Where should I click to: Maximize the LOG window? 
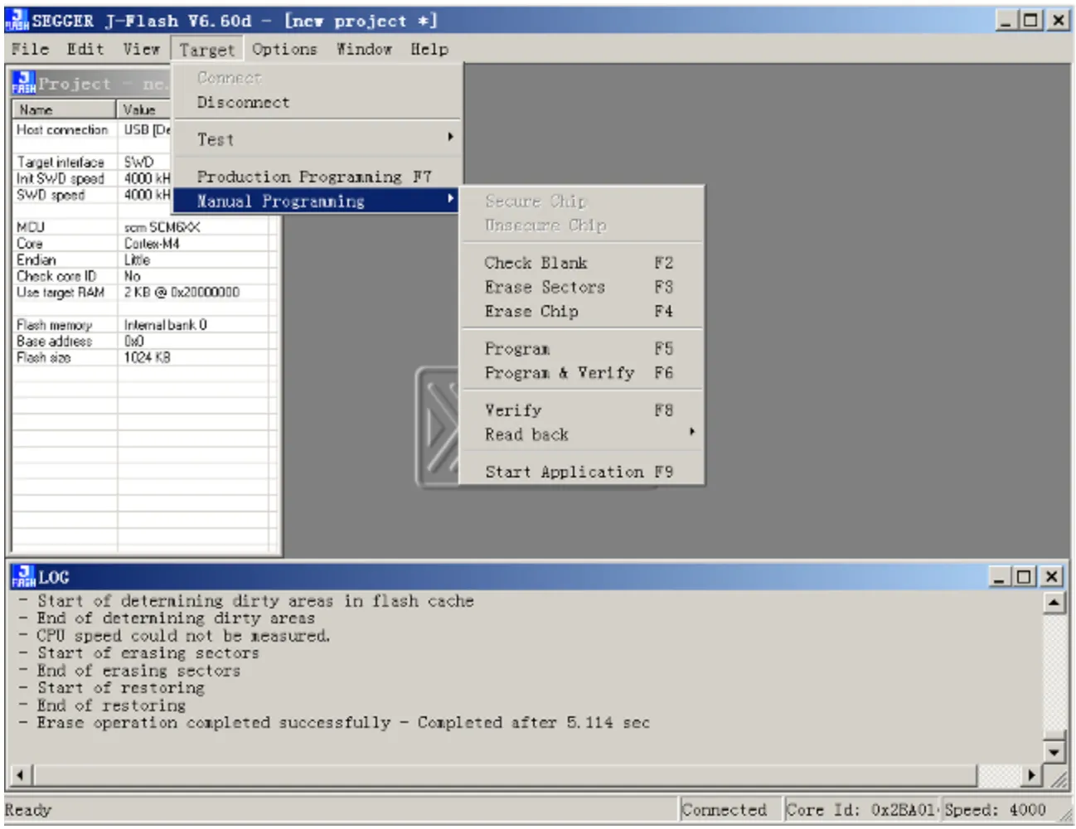click(x=1025, y=577)
